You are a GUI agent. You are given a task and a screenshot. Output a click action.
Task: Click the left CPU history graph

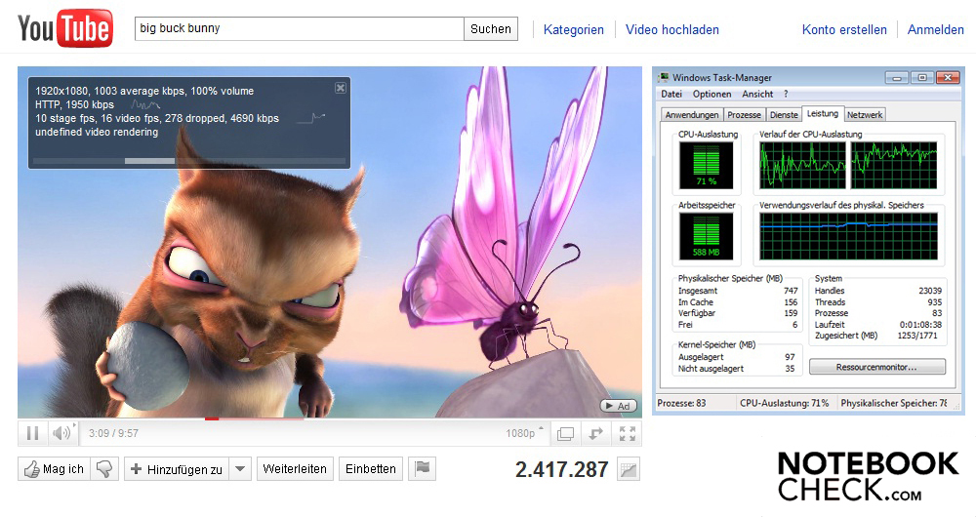[803, 166]
